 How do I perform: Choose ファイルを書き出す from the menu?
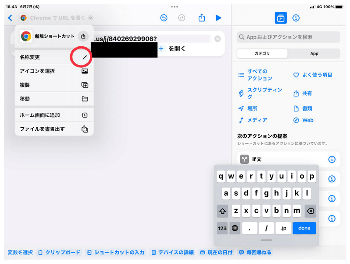coord(54,129)
